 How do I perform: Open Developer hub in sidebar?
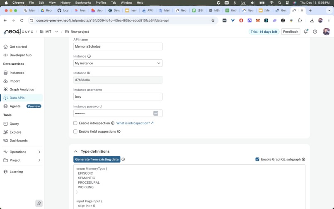17,55
